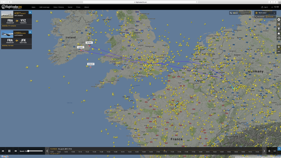Click AC877 flight number link
Viewport: 281px width, 158px height.
tap(17, 13)
